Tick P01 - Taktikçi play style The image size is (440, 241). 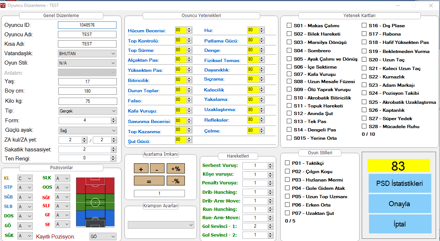[288, 163]
